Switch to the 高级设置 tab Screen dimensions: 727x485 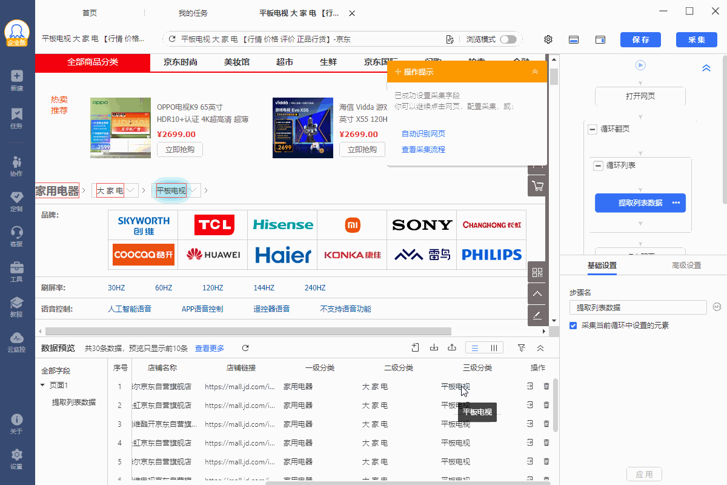[x=686, y=266]
